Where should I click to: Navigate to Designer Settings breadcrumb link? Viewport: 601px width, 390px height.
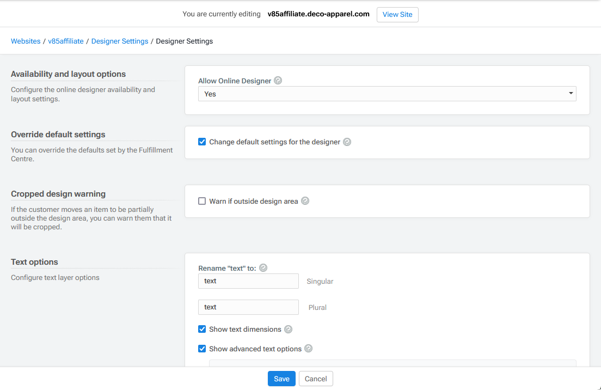(x=120, y=41)
